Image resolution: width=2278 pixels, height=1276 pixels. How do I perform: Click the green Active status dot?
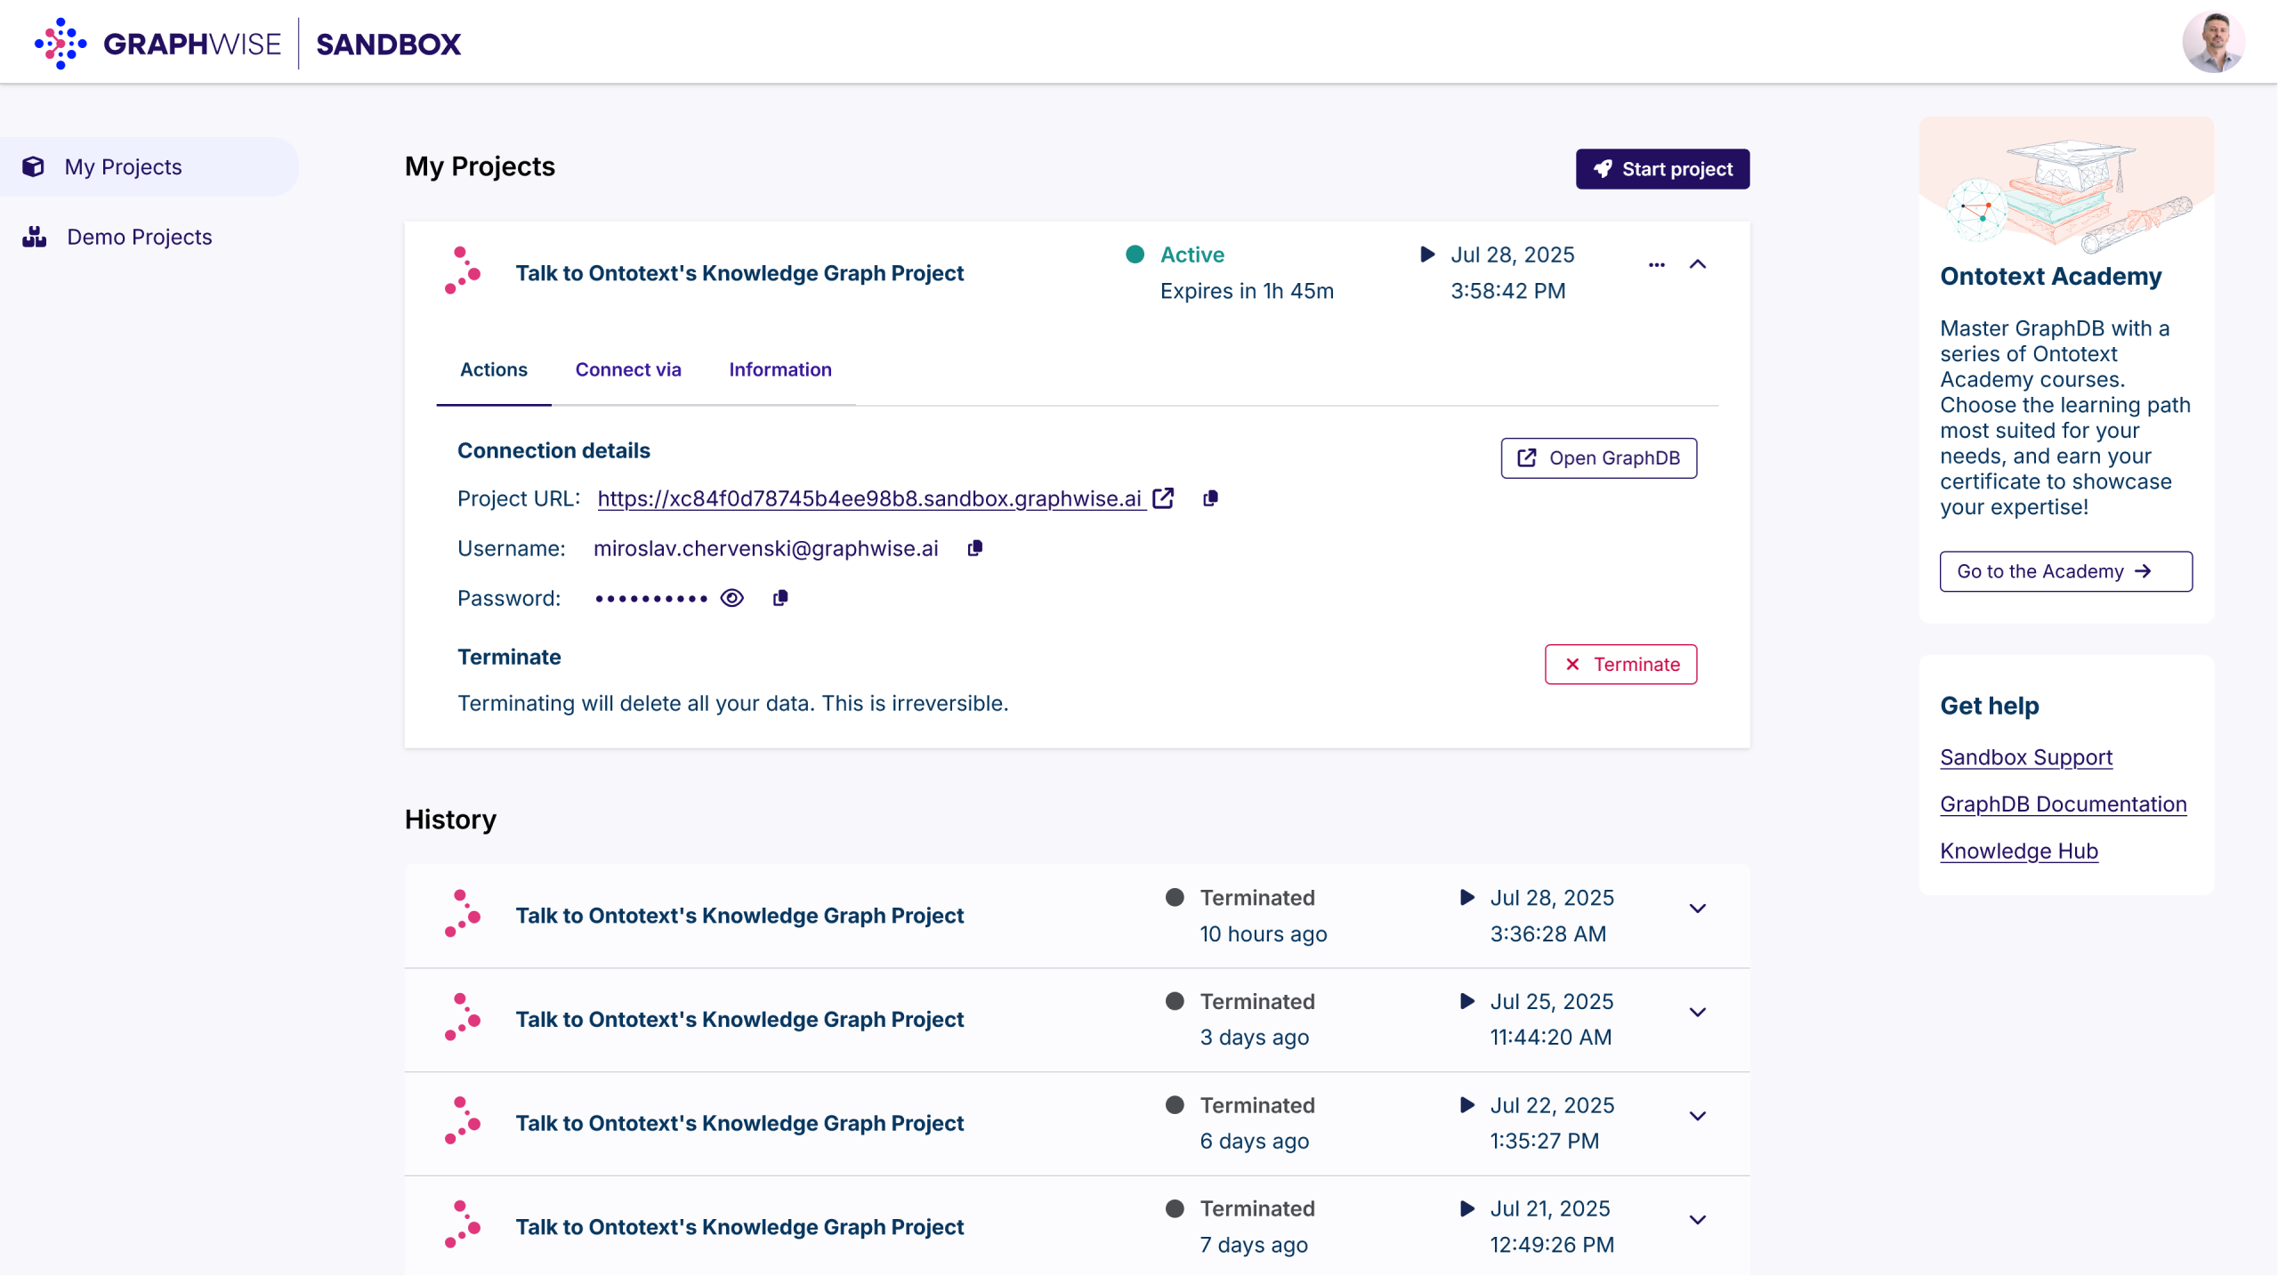(1135, 254)
